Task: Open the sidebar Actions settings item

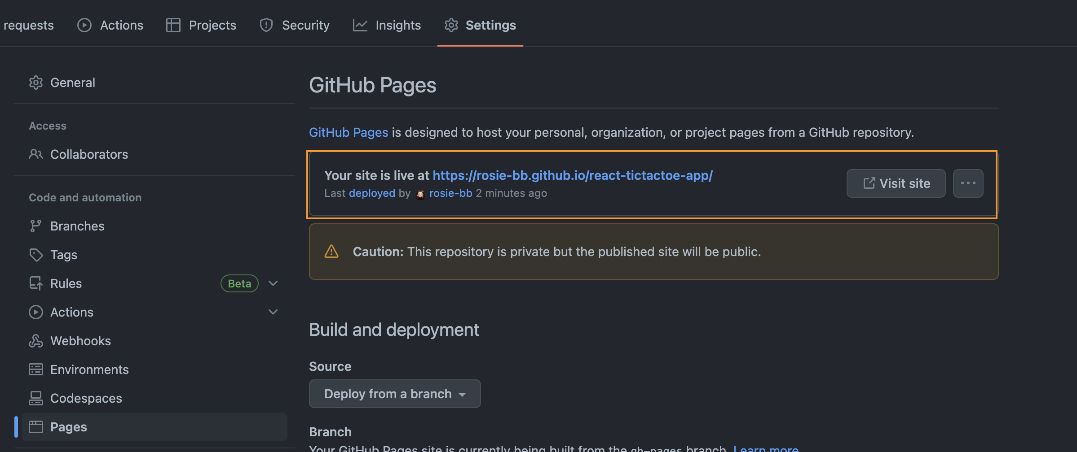Action: point(154,312)
